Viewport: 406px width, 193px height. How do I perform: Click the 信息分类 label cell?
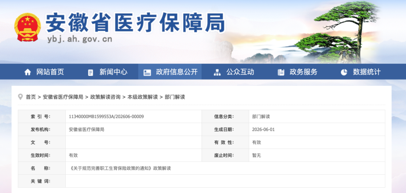[225, 117]
